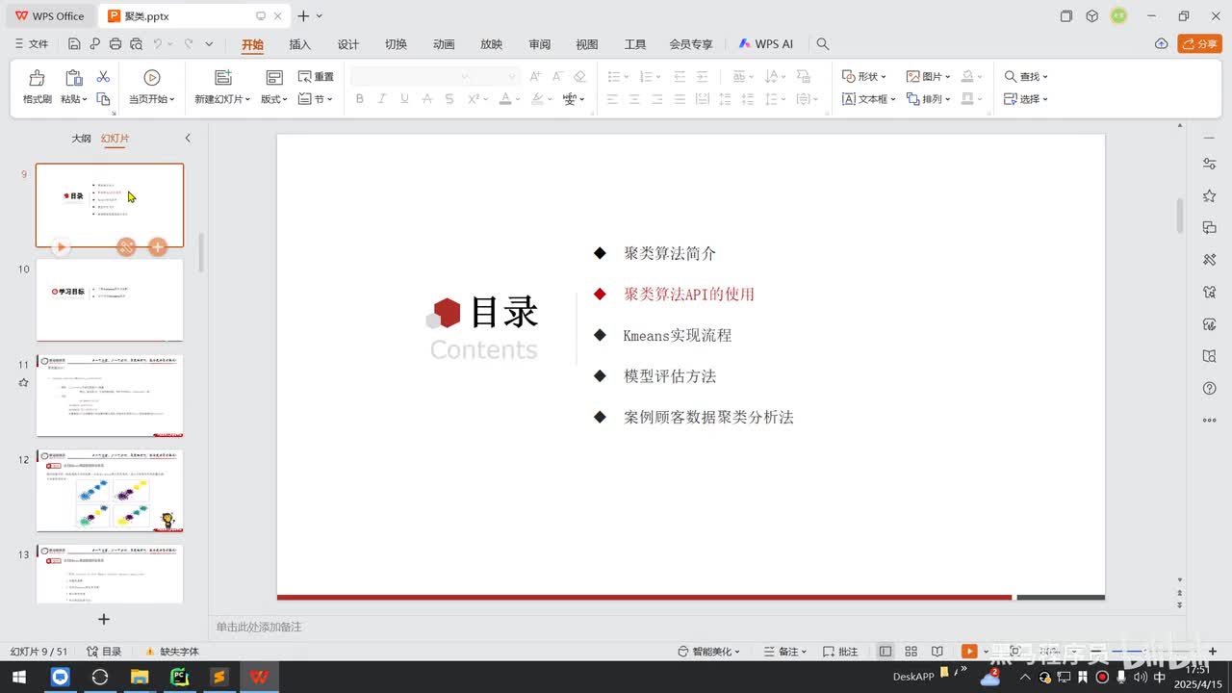Click the star icon in right sidebar
This screenshot has width=1232, height=693.
tap(1210, 195)
